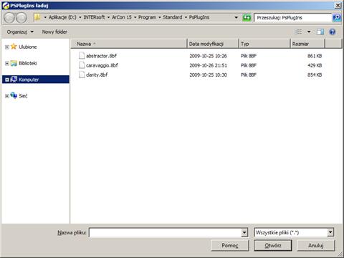Click the Przeszukaj: PsPlugIns search box
Image resolution: width=344 pixels, height=258 pixels.
click(293, 18)
